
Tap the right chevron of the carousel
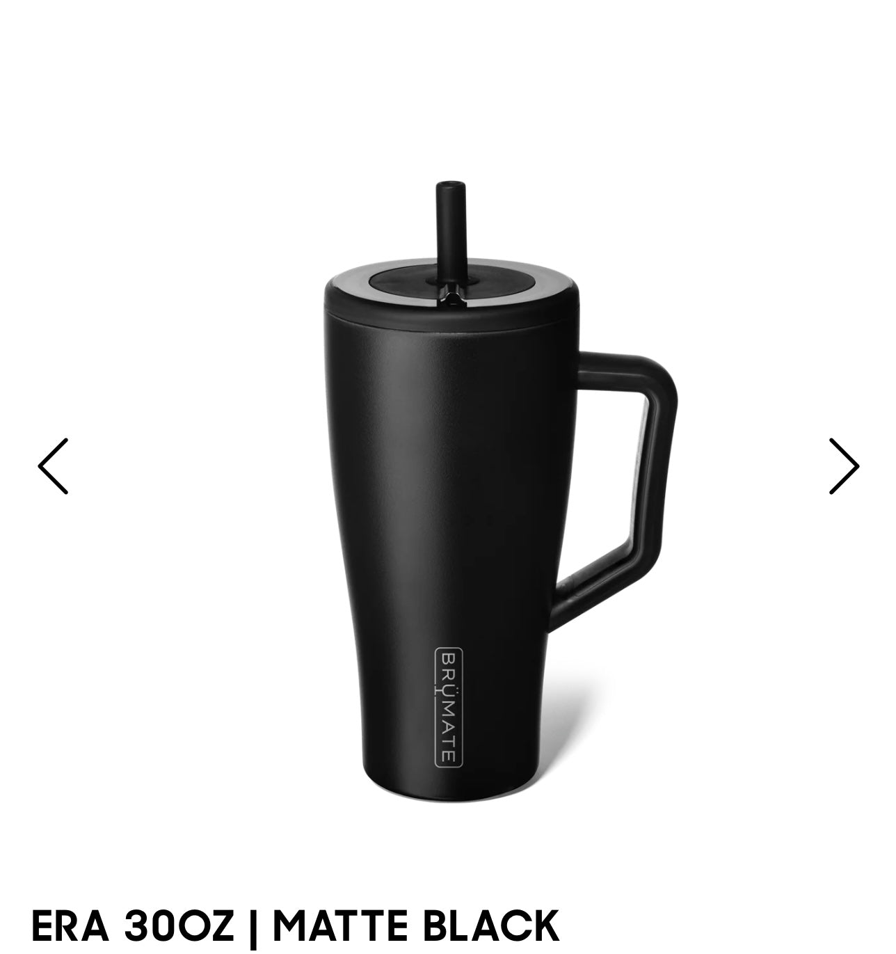click(844, 466)
